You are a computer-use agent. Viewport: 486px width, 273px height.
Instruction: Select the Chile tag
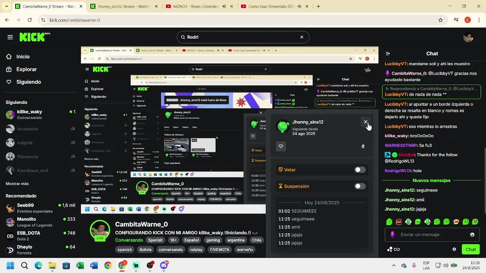[x=257, y=240]
